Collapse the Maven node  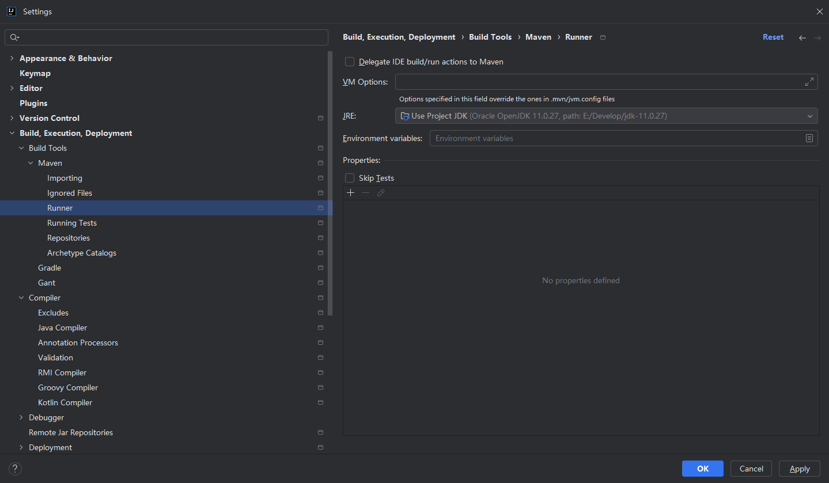[x=31, y=163]
